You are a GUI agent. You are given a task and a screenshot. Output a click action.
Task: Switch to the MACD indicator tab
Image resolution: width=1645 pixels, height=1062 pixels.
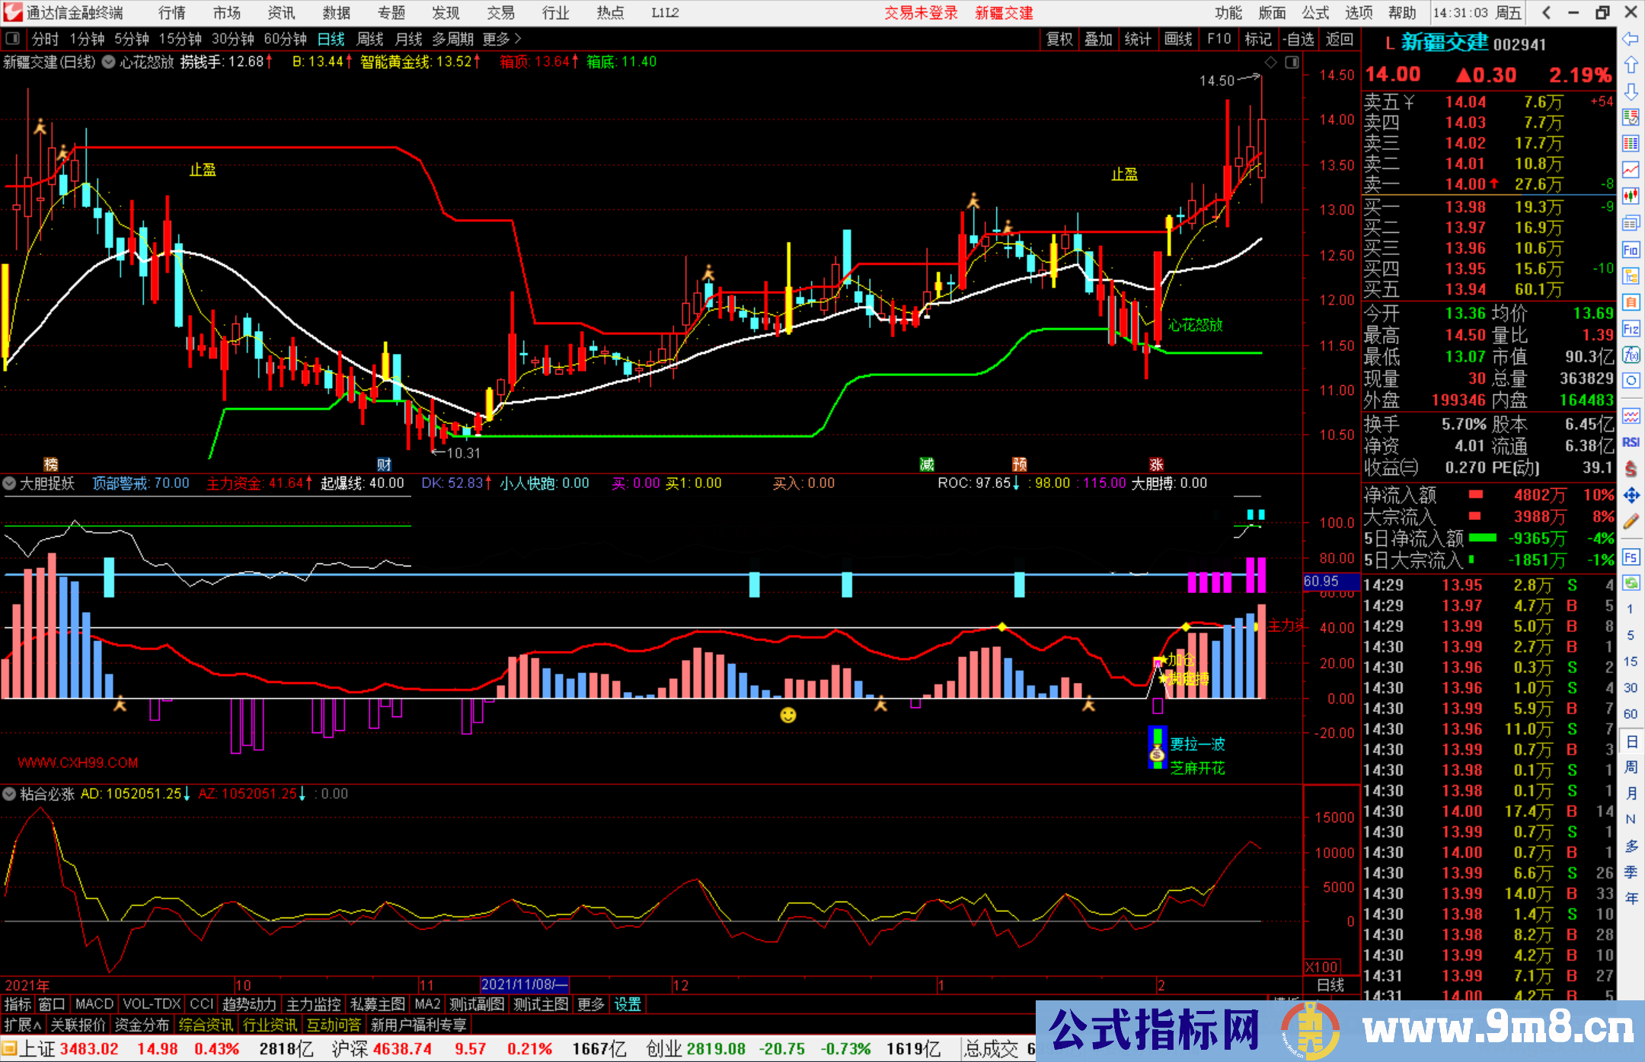coord(93,1004)
